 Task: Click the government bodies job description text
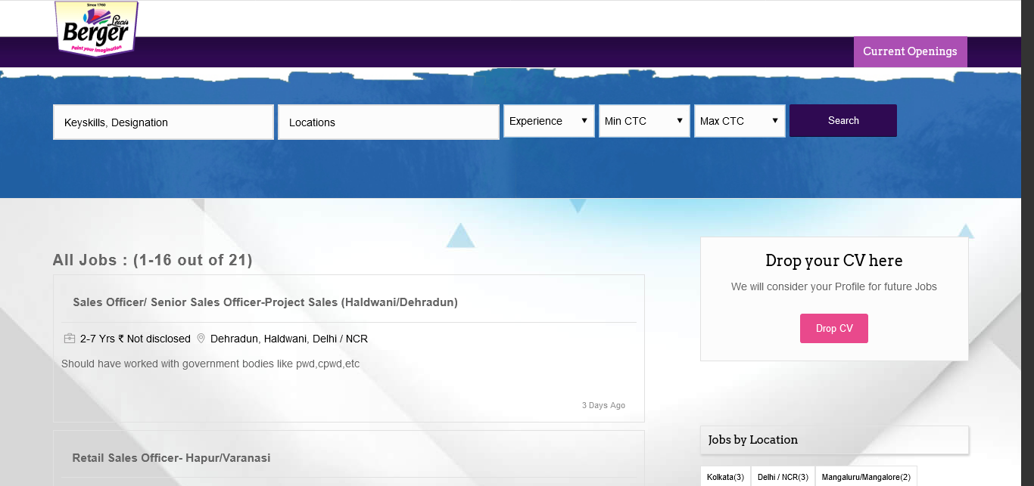coord(210,364)
